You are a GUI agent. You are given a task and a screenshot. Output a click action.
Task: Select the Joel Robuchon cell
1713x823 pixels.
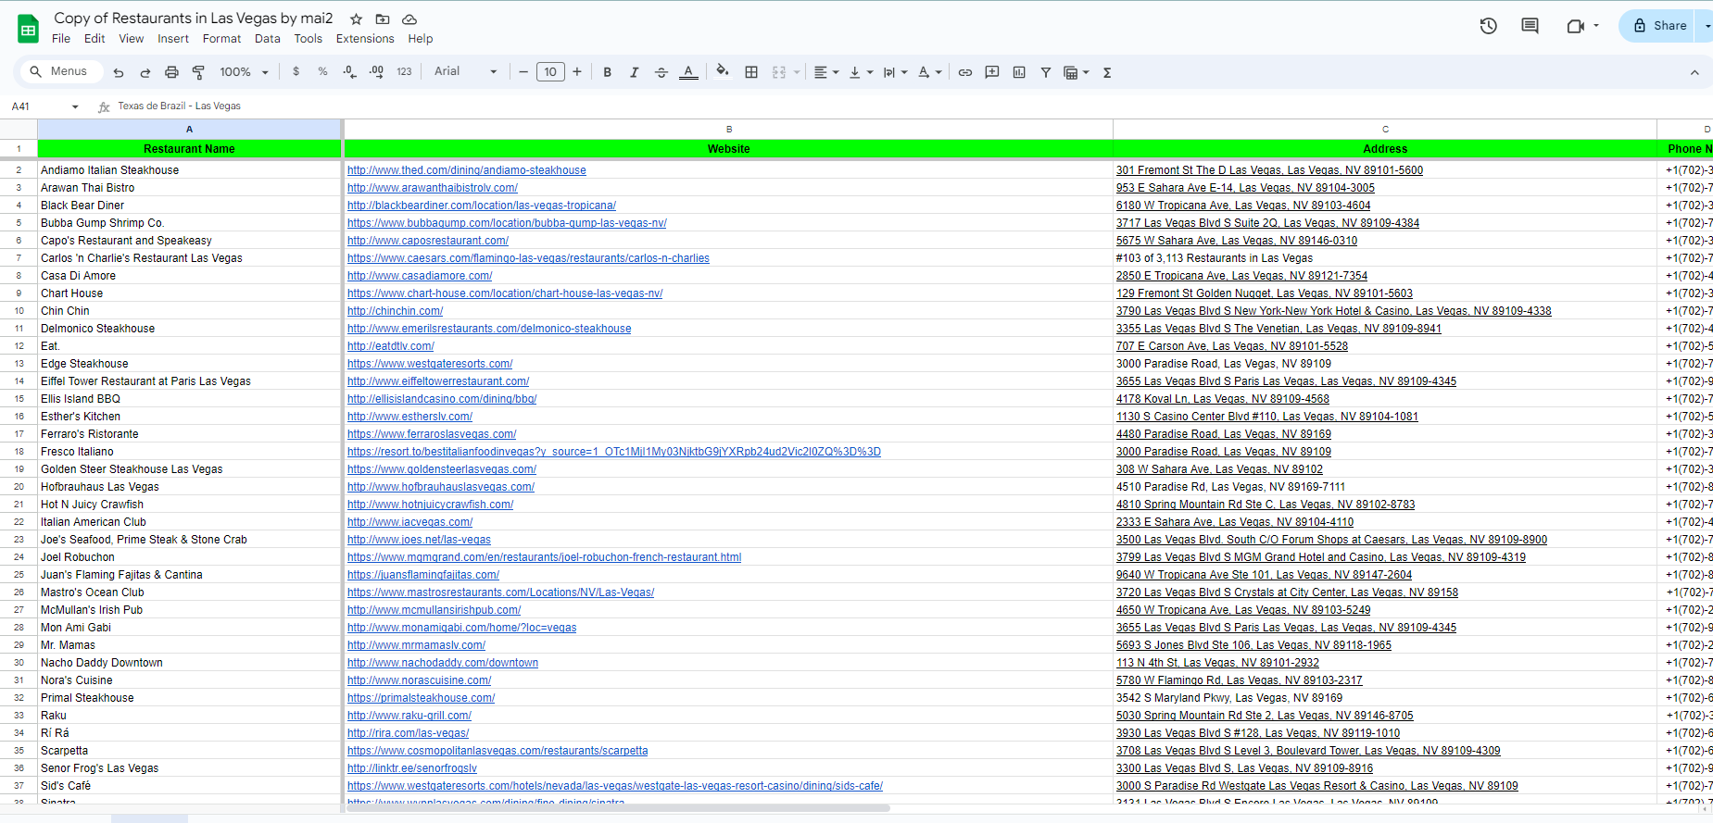coord(190,557)
